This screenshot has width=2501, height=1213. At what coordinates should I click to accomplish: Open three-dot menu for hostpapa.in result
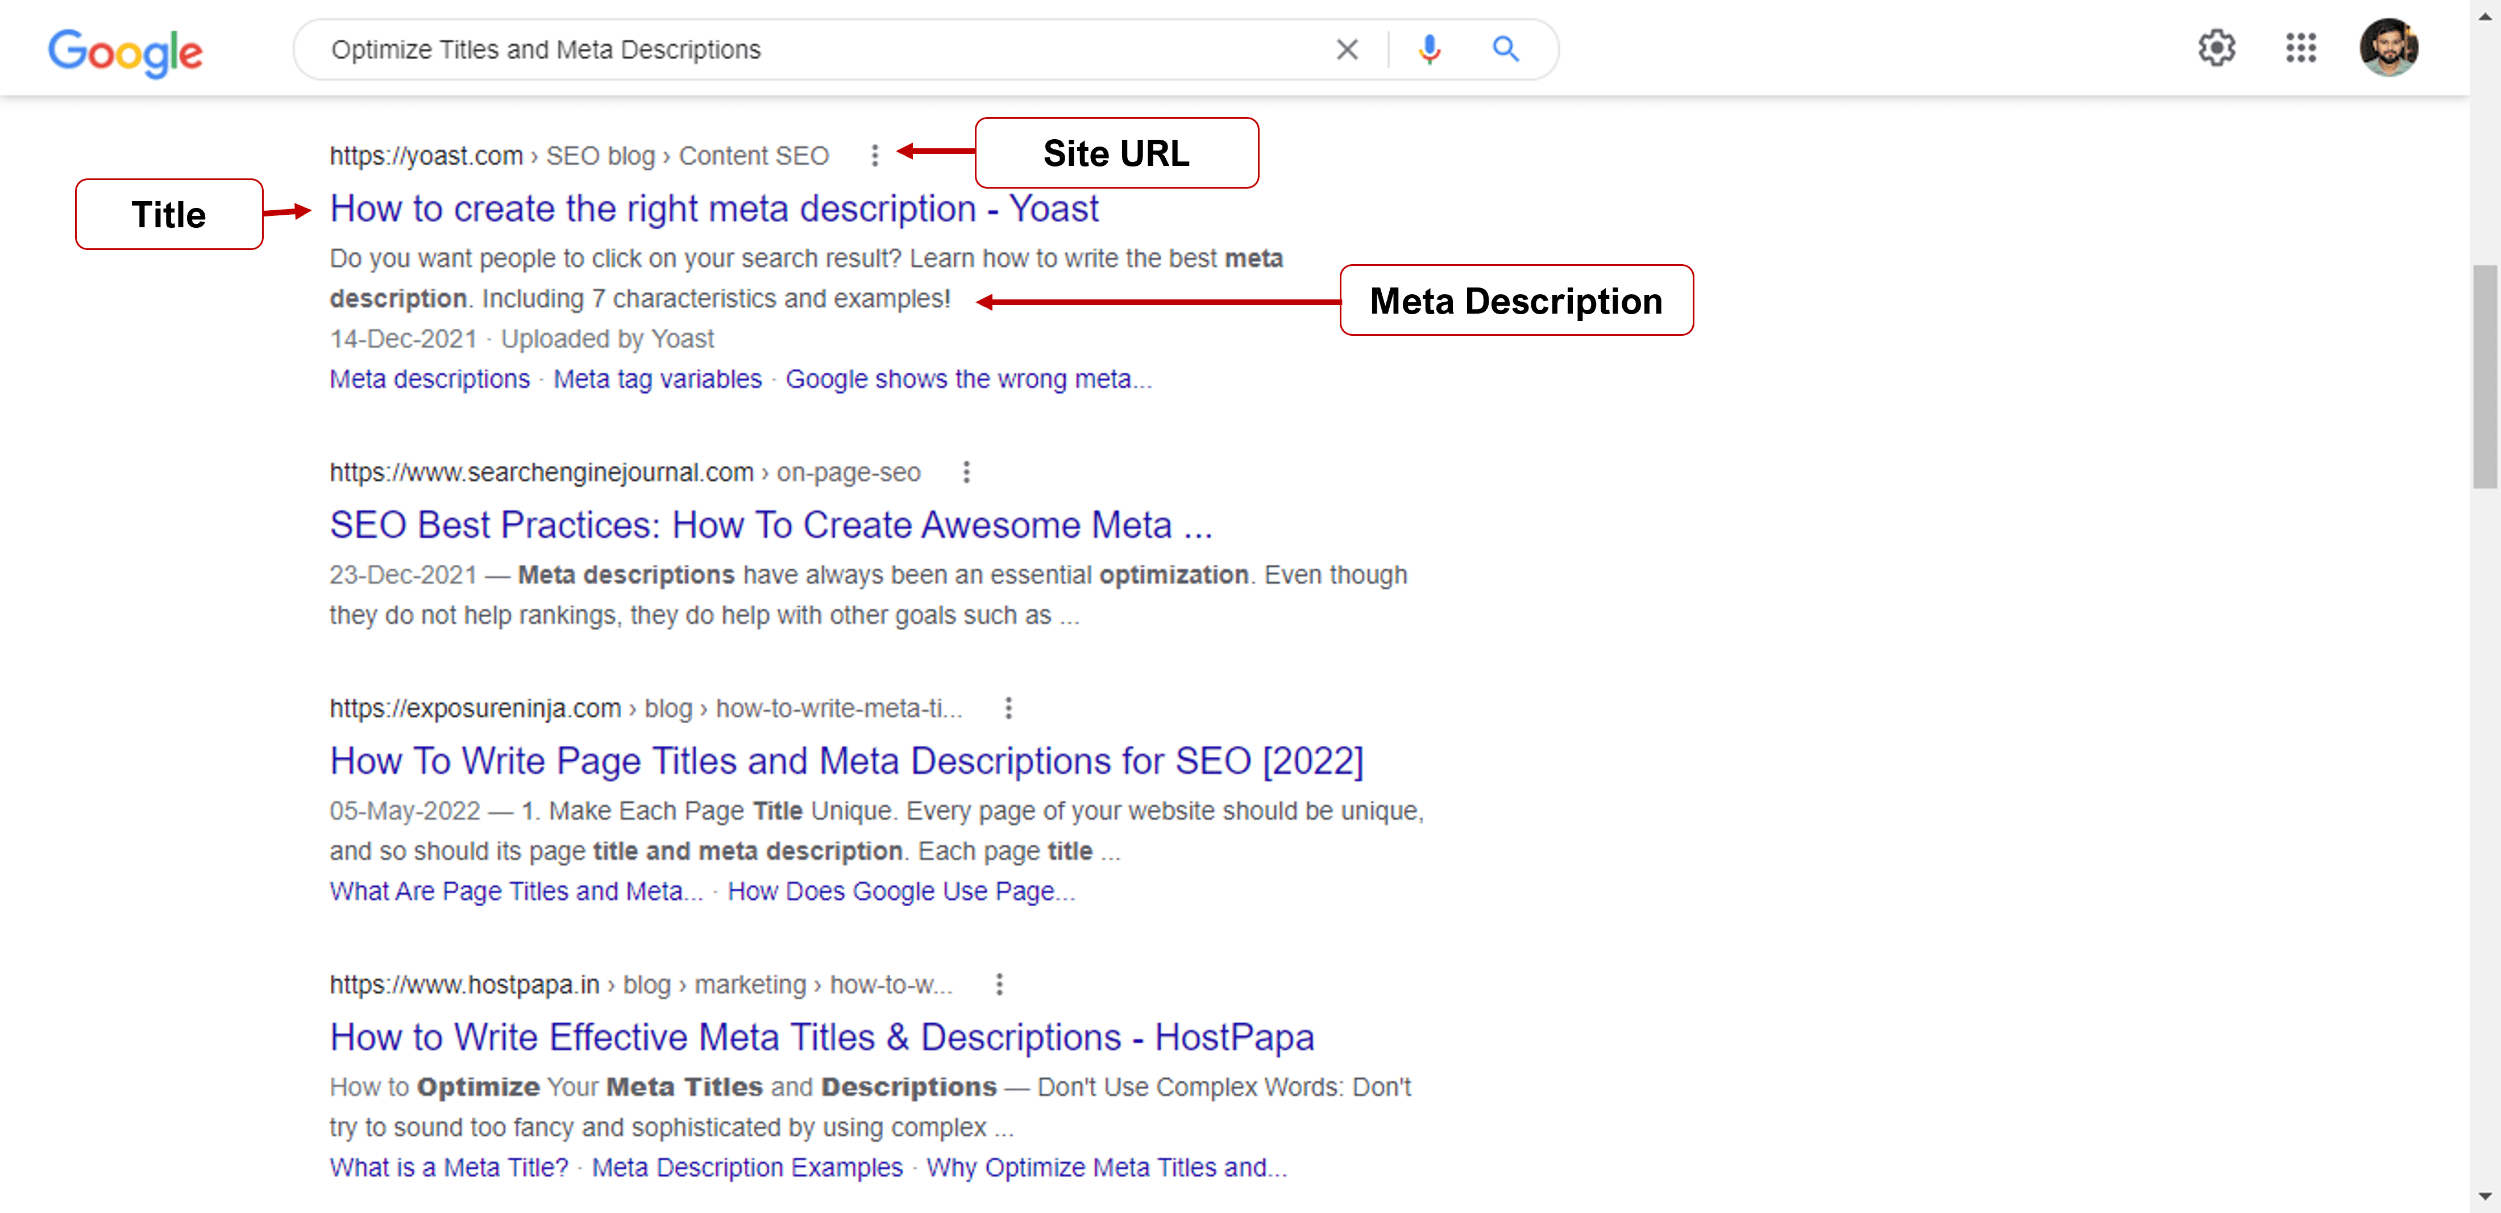pyautogui.click(x=999, y=985)
